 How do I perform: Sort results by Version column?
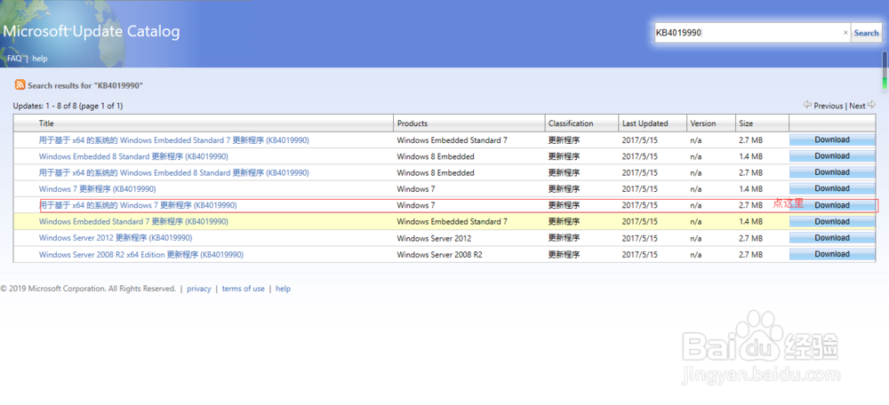703,123
